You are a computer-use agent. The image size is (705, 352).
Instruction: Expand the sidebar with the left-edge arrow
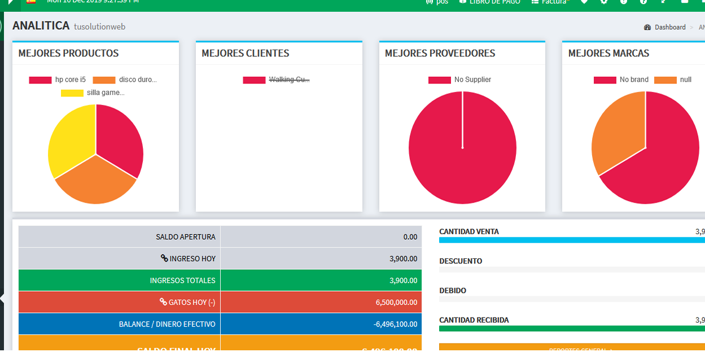coord(2,298)
